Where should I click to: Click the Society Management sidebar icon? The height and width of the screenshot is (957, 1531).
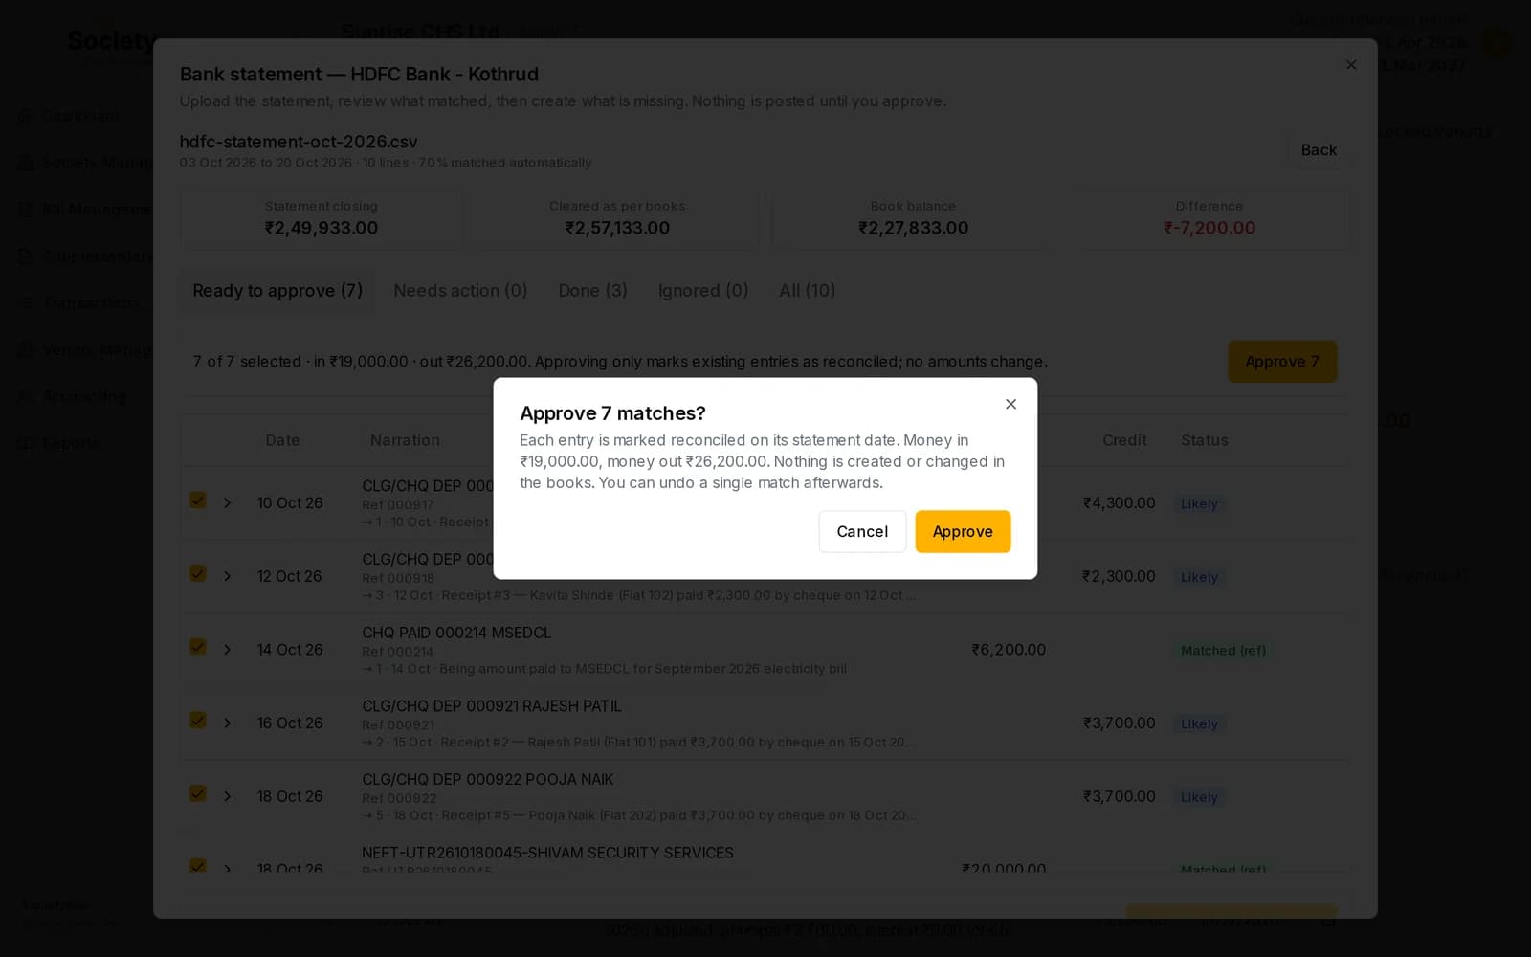coord(26,163)
